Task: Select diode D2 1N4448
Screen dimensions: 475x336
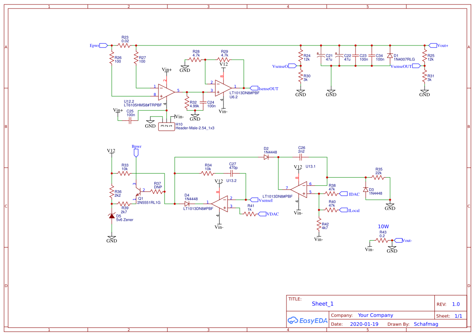Action: tap(266, 157)
